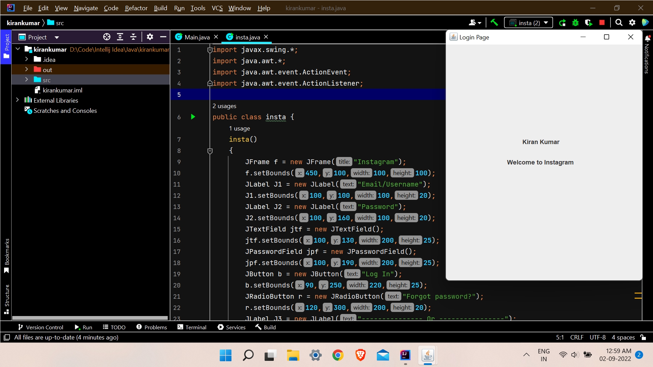Expand External Libraries node
The height and width of the screenshot is (367, 653).
point(18,100)
